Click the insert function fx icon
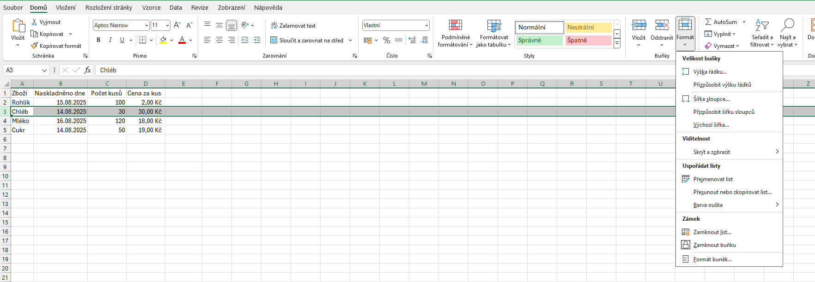Viewport: 815px width, 282px height. point(87,70)
